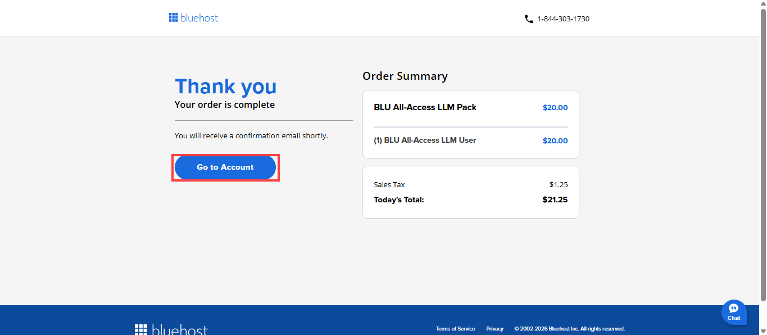Click the scrollbar up arrow

tap(763, 4)
